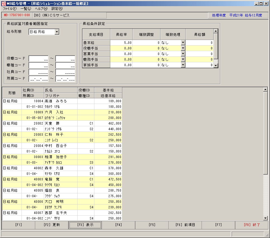Open 端数処理 dropdown for 職務手当 row
The height and width of the screenshot is (238, 270).
(183, 59)
